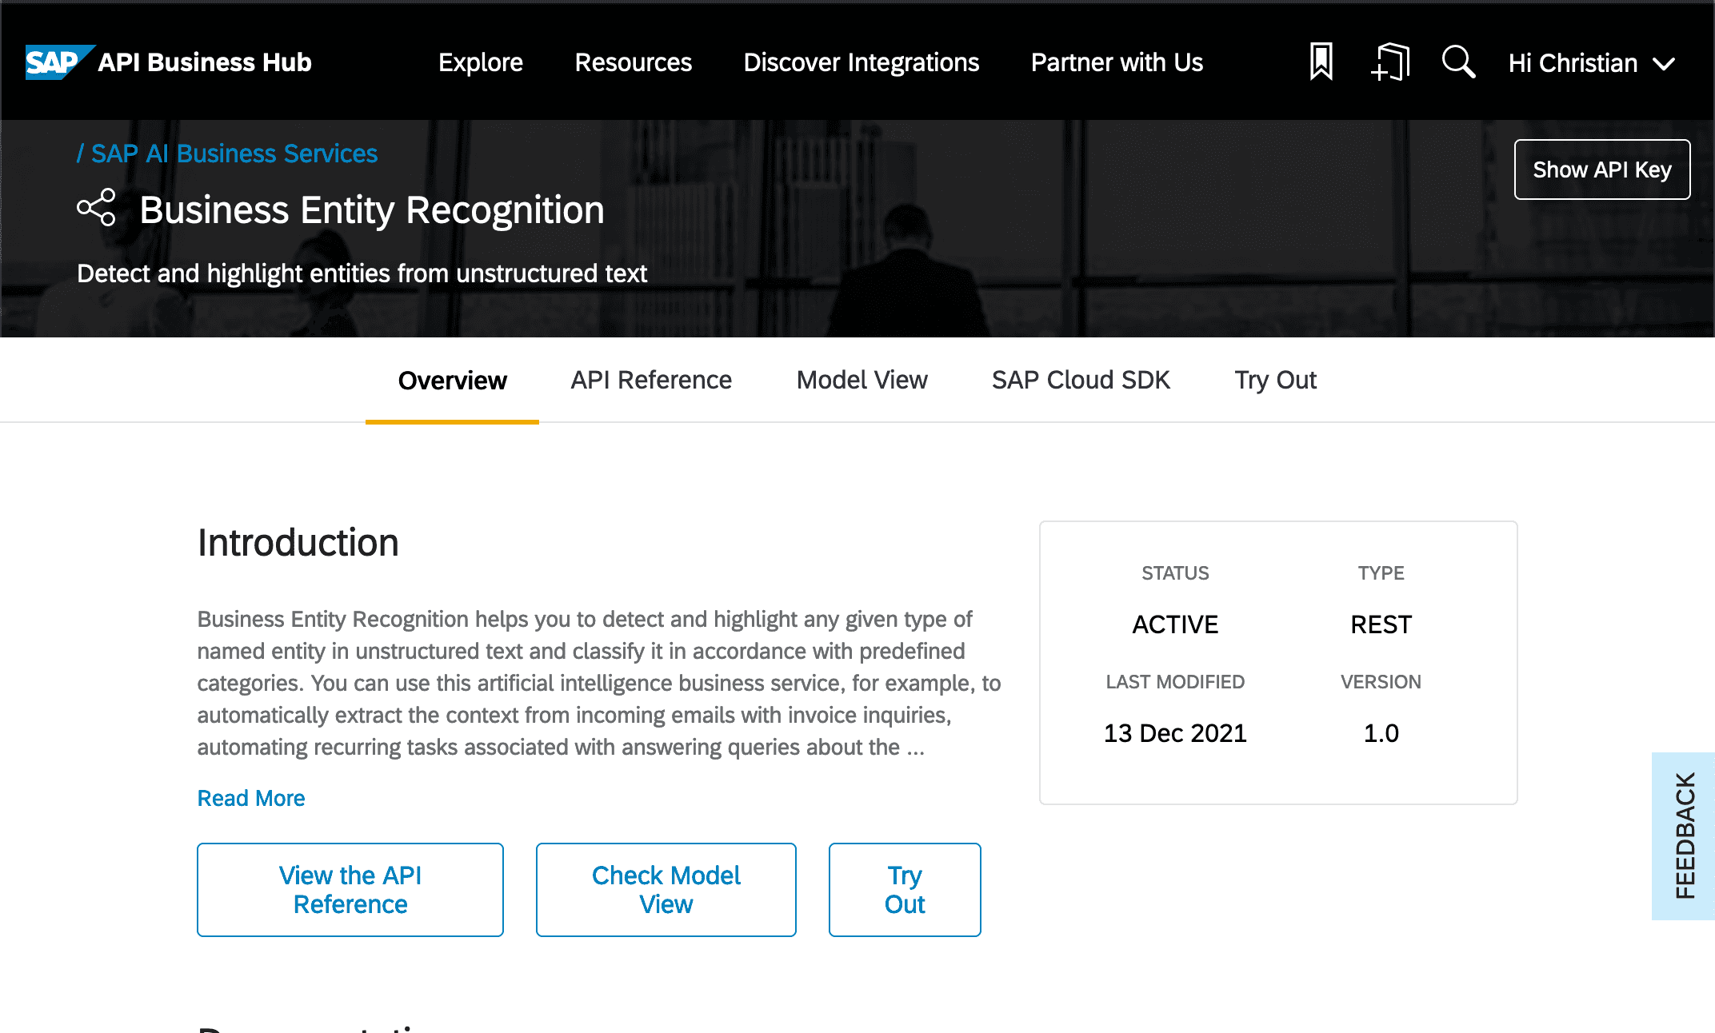Open the Explore menu
The image size is (1715, 1033).
481,62
